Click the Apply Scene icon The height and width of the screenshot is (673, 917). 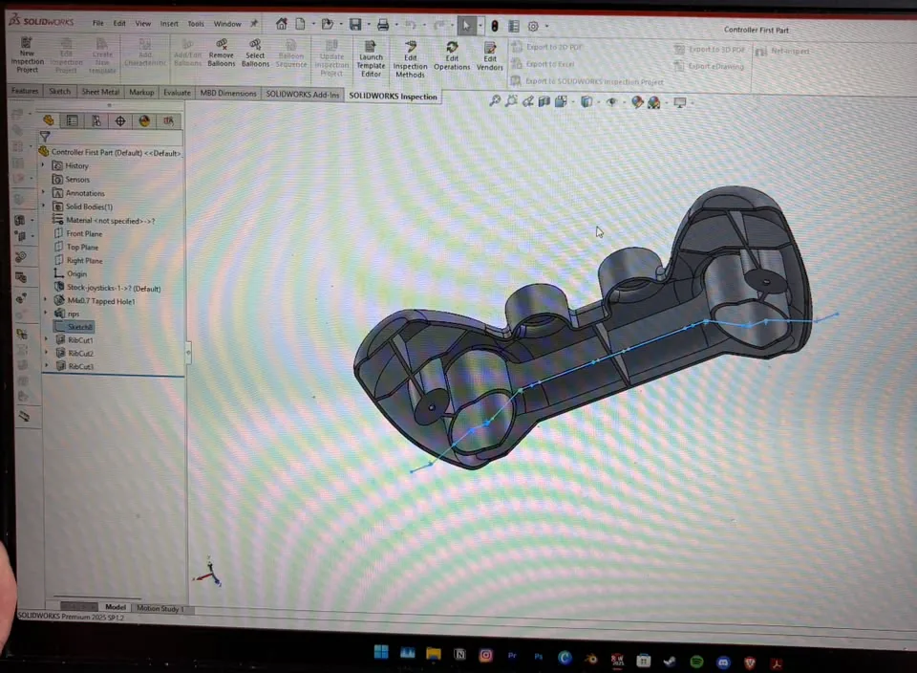point(653,103)
